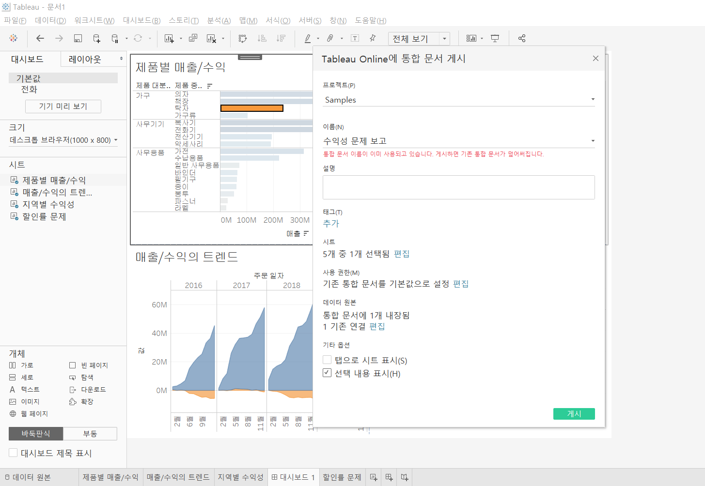Image resolution: width=705 pixels, height=486 pixels.
Task: Add an 이미지 object to the dashboard
Action: [x=25, y=402]
